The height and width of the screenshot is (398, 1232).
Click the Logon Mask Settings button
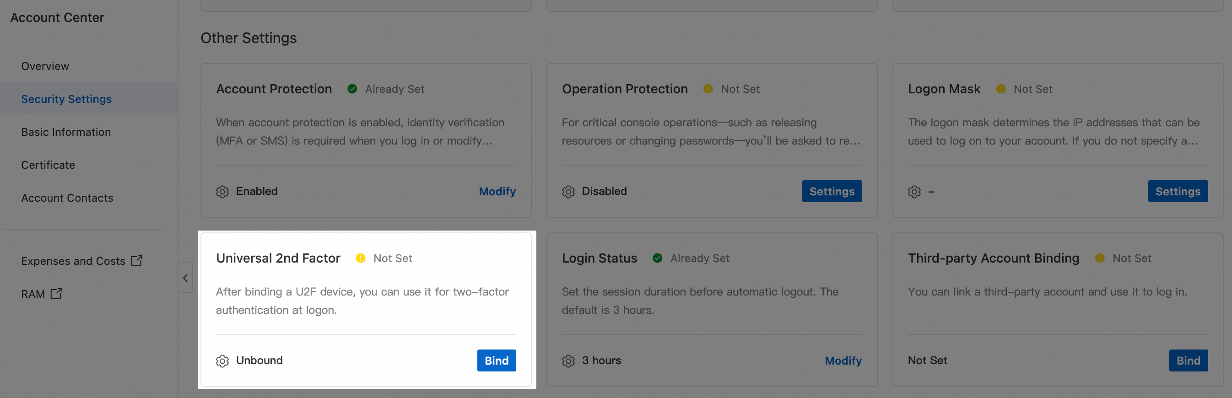point(1177,192)
